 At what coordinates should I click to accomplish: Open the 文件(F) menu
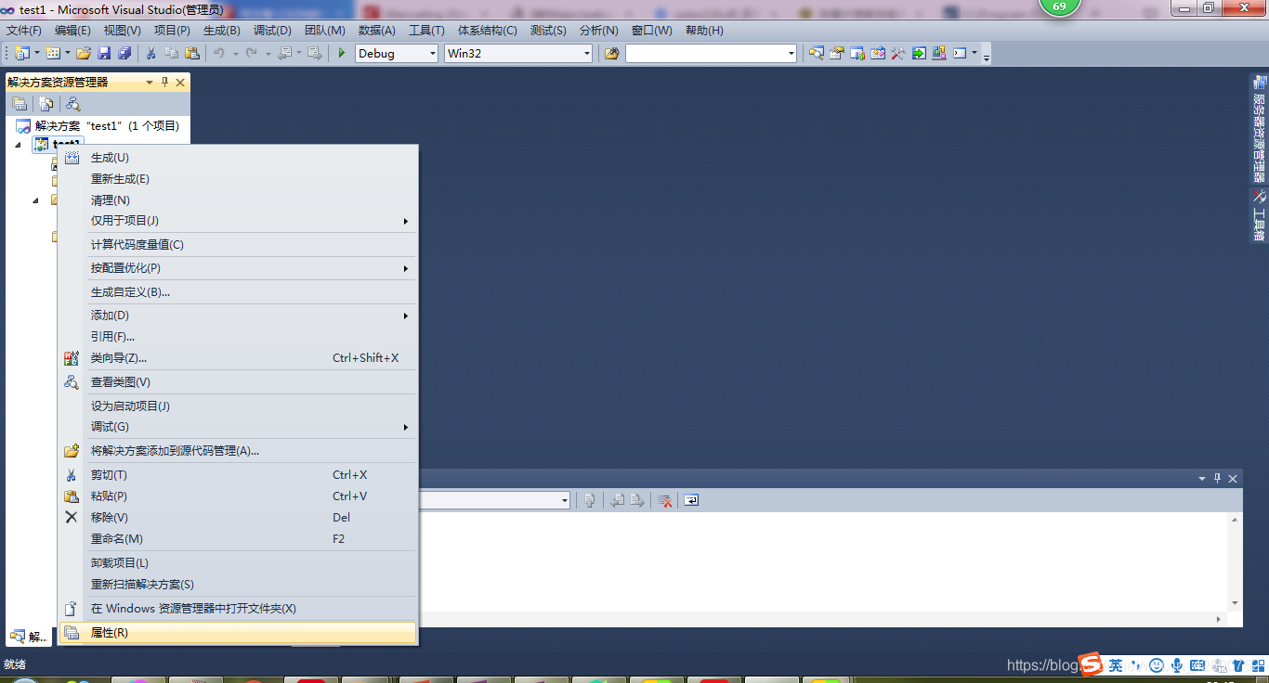(x=24, y=31)
